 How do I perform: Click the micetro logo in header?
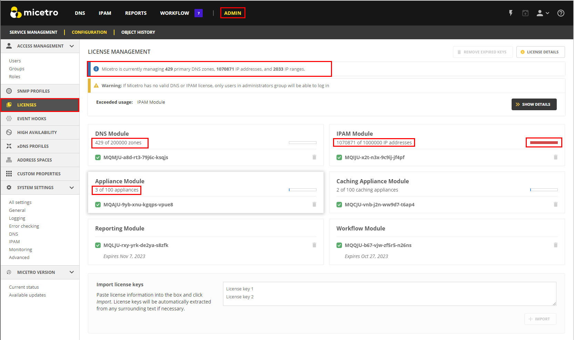coord(34,13)
